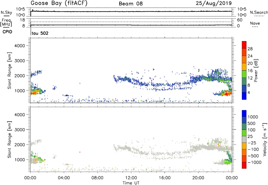Select the "CPID" label
Screen dimensions: 268x185
7,32
